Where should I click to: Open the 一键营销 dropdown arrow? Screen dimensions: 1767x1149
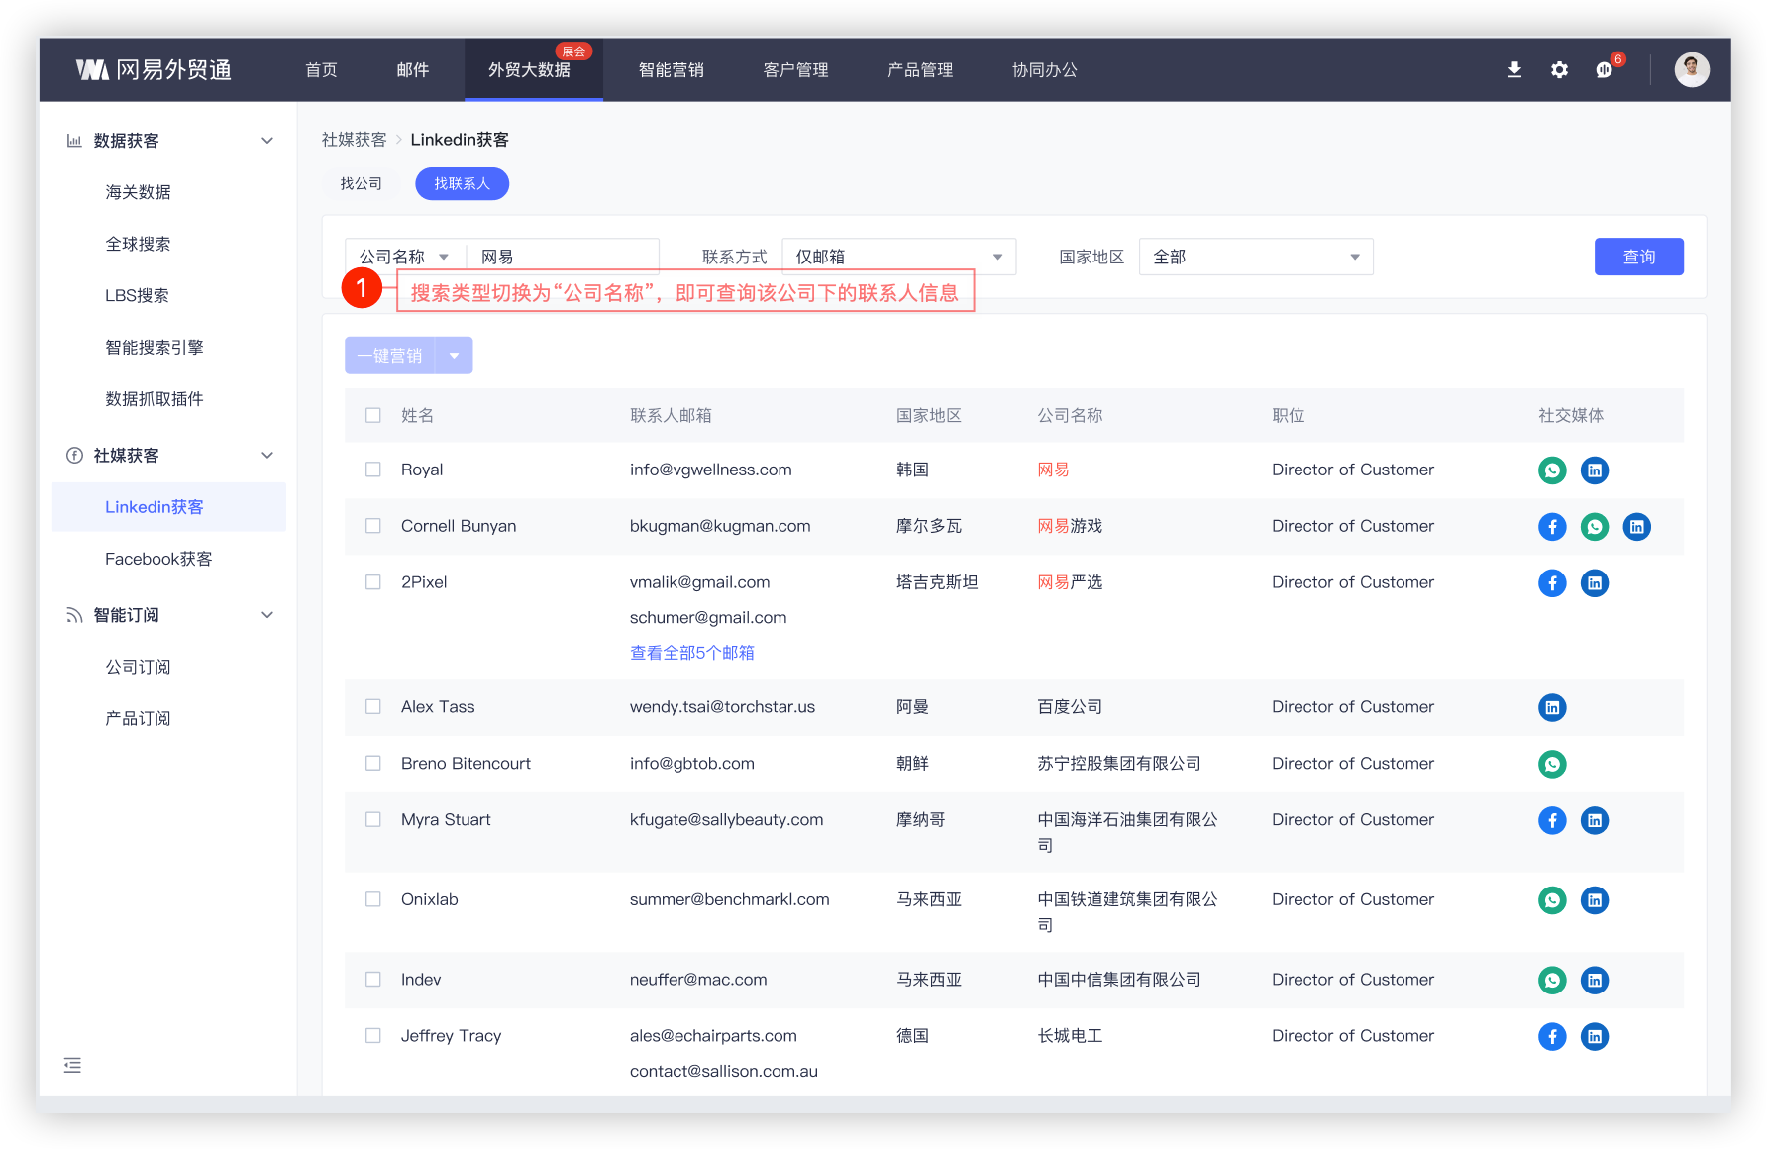(455, 356)
